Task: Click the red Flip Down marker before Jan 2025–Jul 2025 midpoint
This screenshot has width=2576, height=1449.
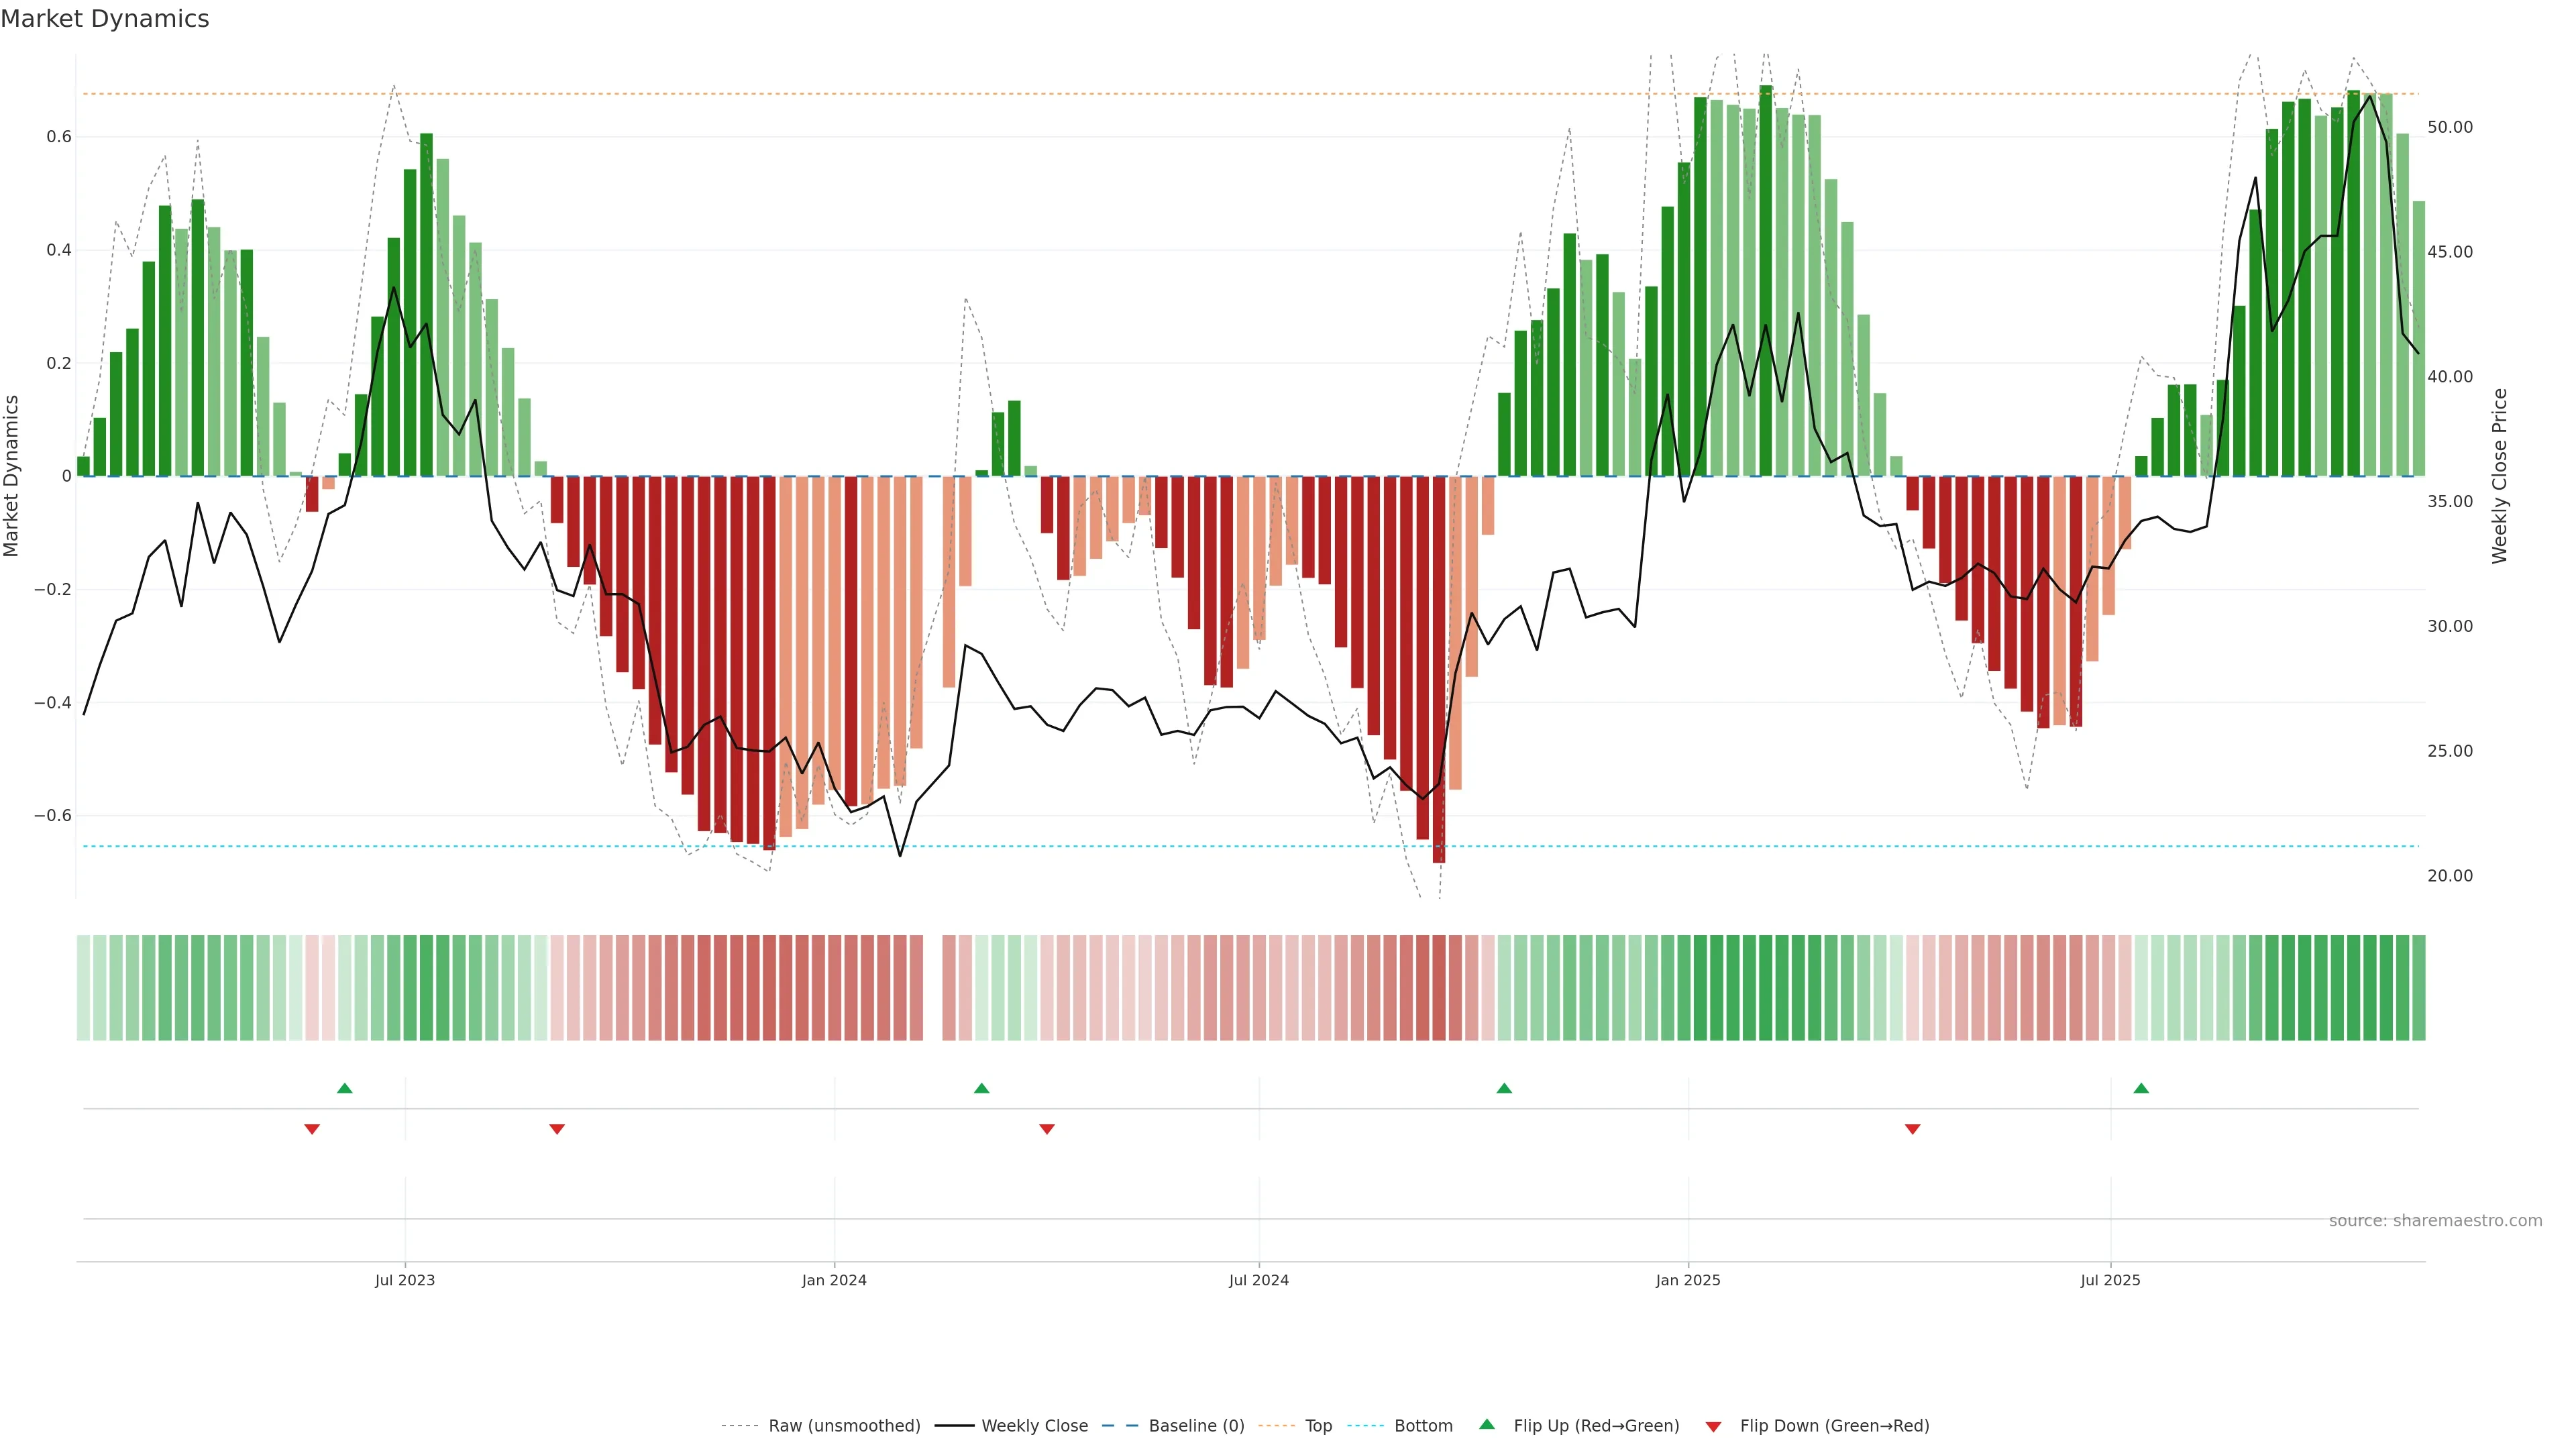Action: 1913,1129
